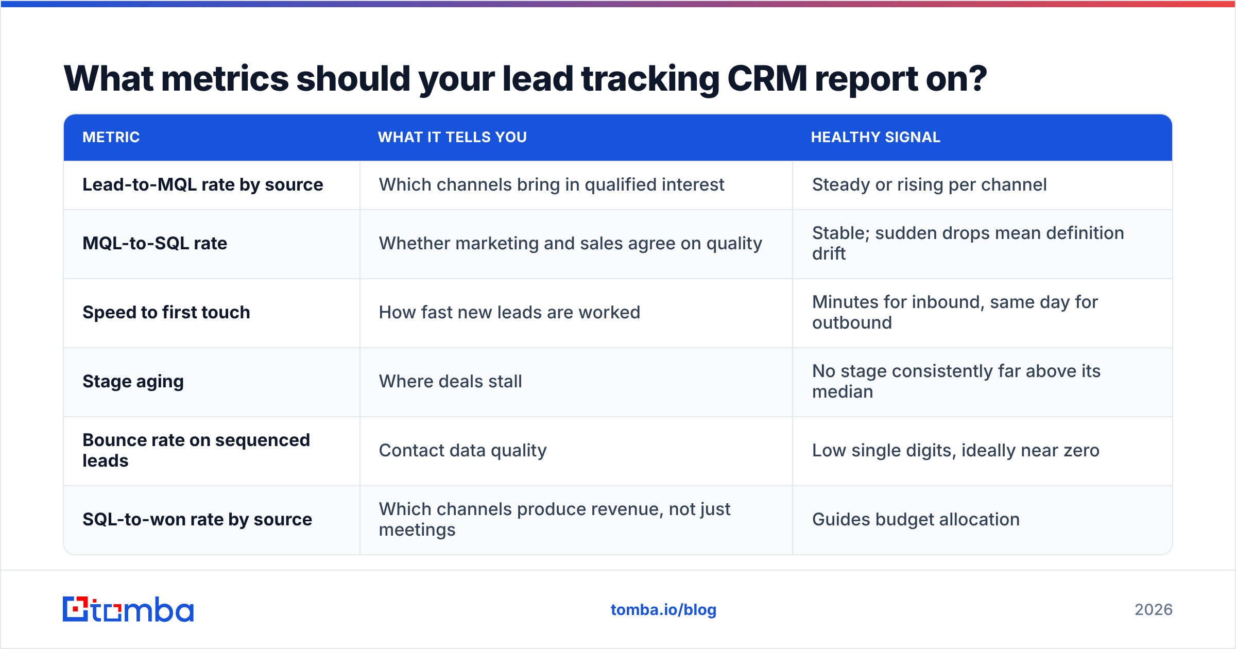
Task: Click 'Which channels bring in qualified interest'
Action: [552, 185]
